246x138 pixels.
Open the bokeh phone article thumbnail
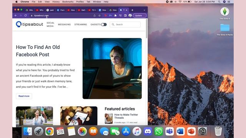click(x=79, y=116)
